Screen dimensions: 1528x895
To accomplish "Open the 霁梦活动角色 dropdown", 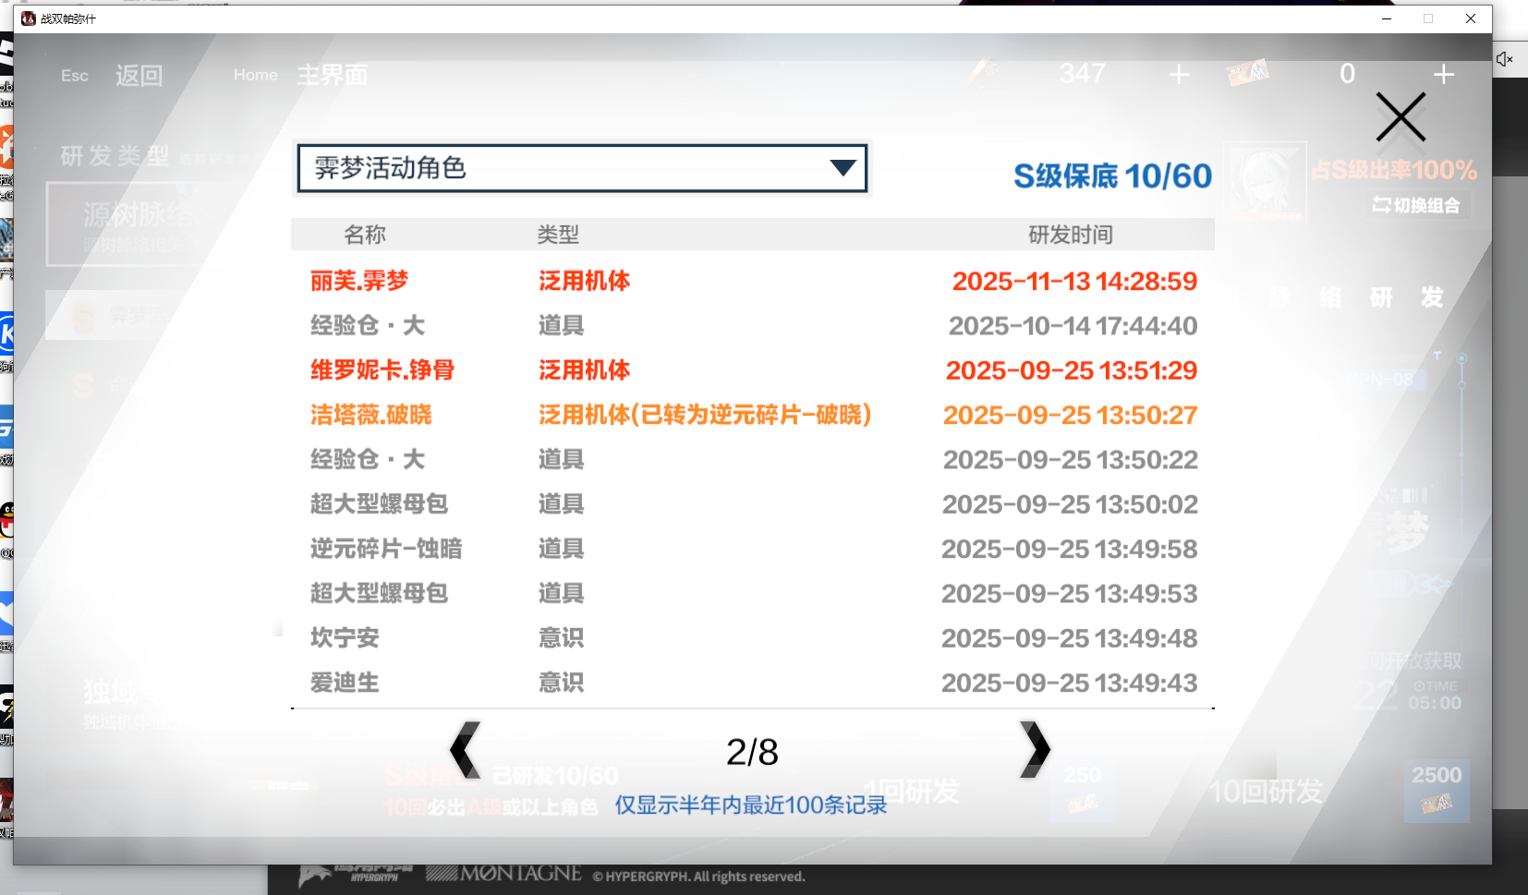I will [582, 168].
